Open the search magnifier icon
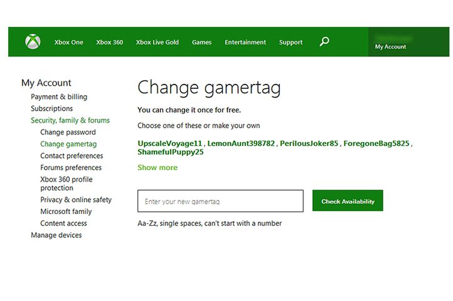453x301 pixels. point(324,41)
